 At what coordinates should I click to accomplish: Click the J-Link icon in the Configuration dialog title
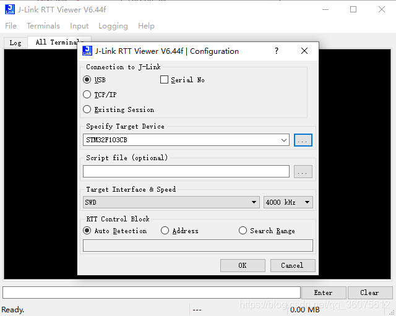pyautogui.click(x=87, y=51)
